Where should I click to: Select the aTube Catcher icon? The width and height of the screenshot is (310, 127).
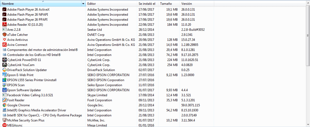point(4,35)
